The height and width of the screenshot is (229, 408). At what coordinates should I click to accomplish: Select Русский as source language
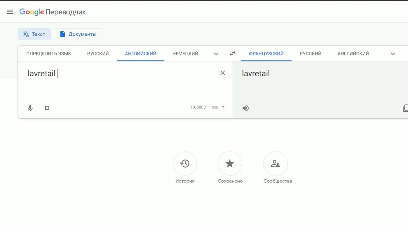[98, 53]
